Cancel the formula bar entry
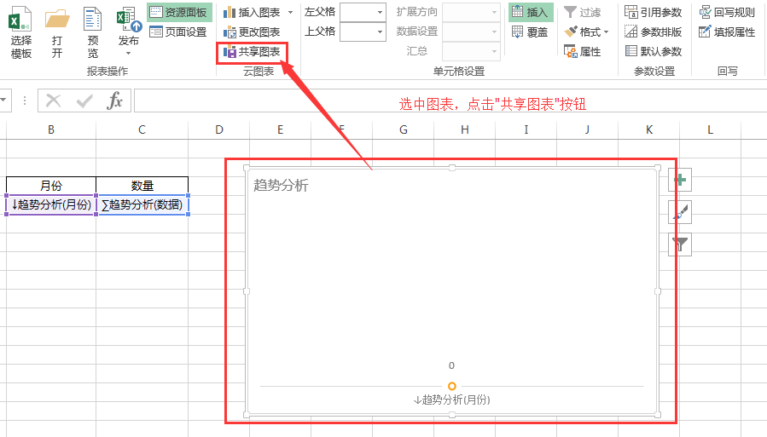The image size is (767, 437). click(x=53, y=101)
